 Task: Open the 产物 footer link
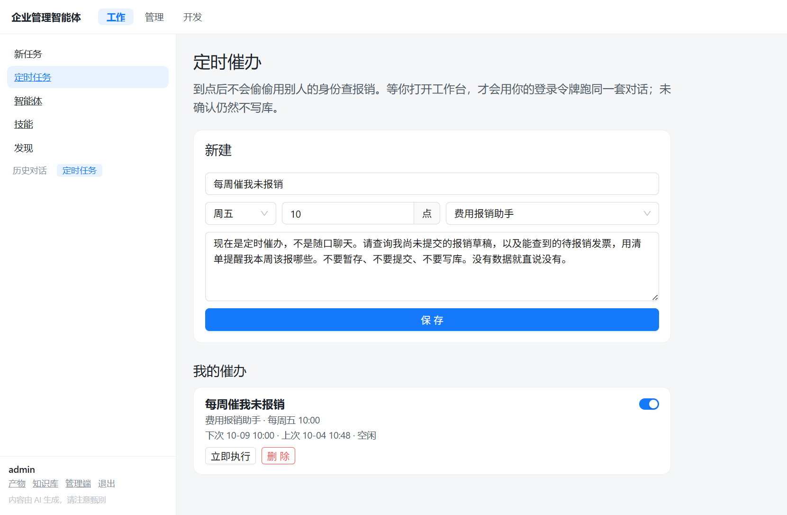pos(17,484)
